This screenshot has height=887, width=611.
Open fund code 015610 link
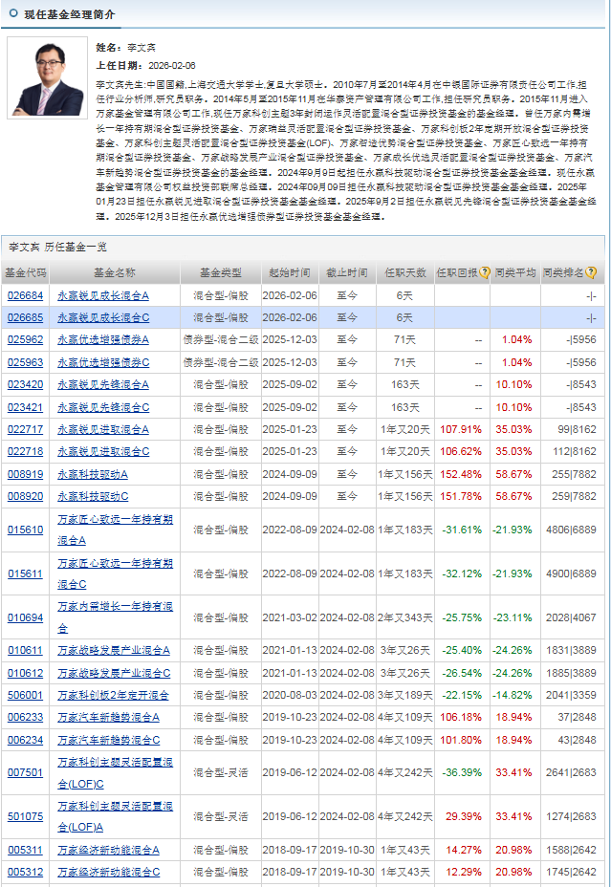[x=25, y=530]
